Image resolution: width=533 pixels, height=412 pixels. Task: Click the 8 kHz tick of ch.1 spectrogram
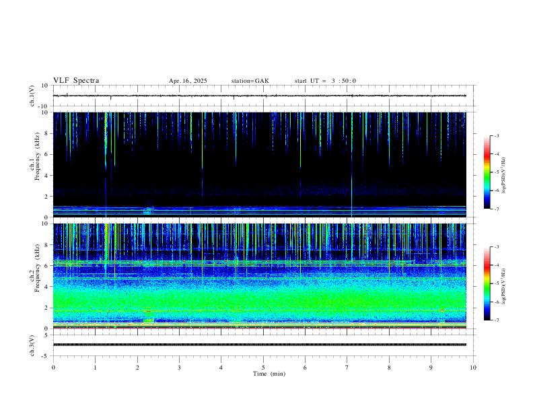(x=46, y=133)
